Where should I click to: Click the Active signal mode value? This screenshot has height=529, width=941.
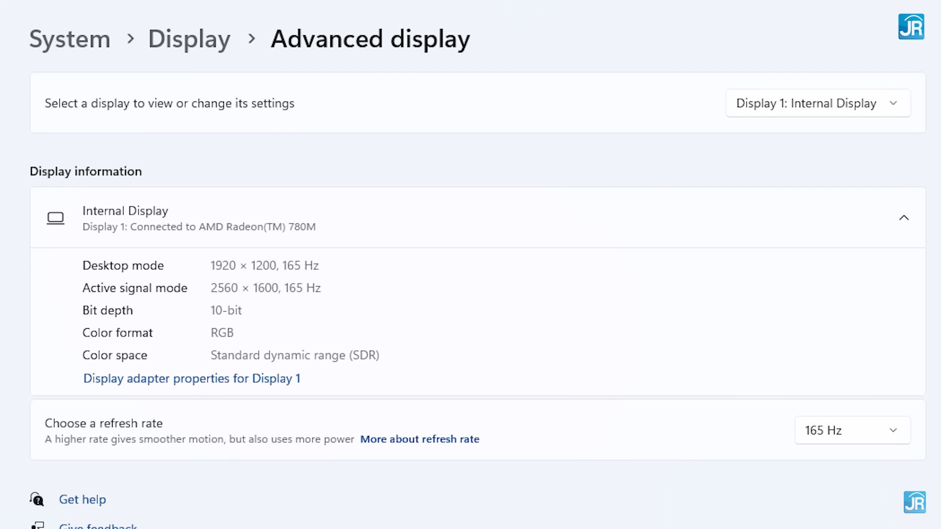pos(265,288)
